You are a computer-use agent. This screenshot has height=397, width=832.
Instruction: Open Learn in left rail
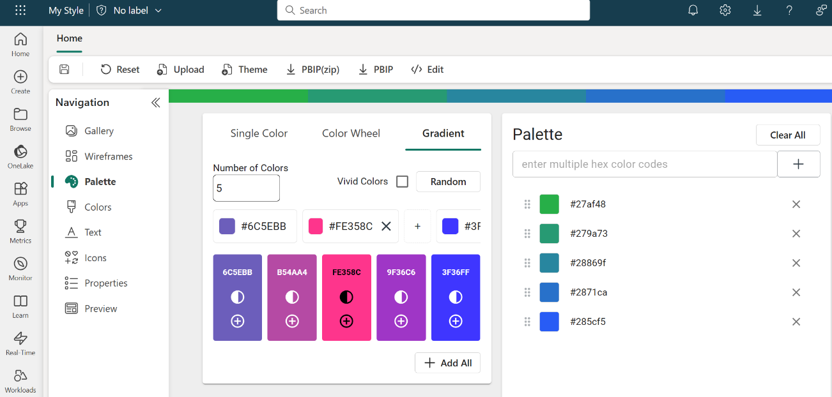point(20,306)
